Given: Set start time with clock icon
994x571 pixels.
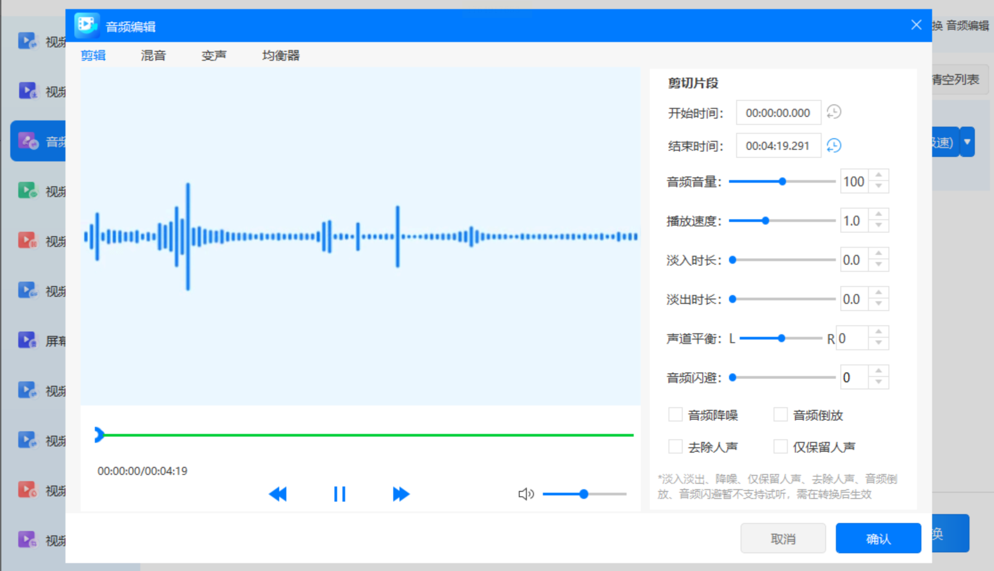Looking at the screenshot, I should [834, 112].
